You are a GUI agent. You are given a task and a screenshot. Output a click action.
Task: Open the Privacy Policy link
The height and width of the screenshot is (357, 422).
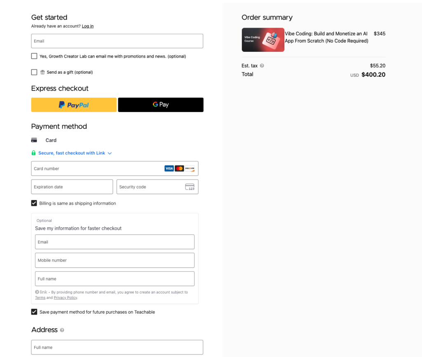65,297
